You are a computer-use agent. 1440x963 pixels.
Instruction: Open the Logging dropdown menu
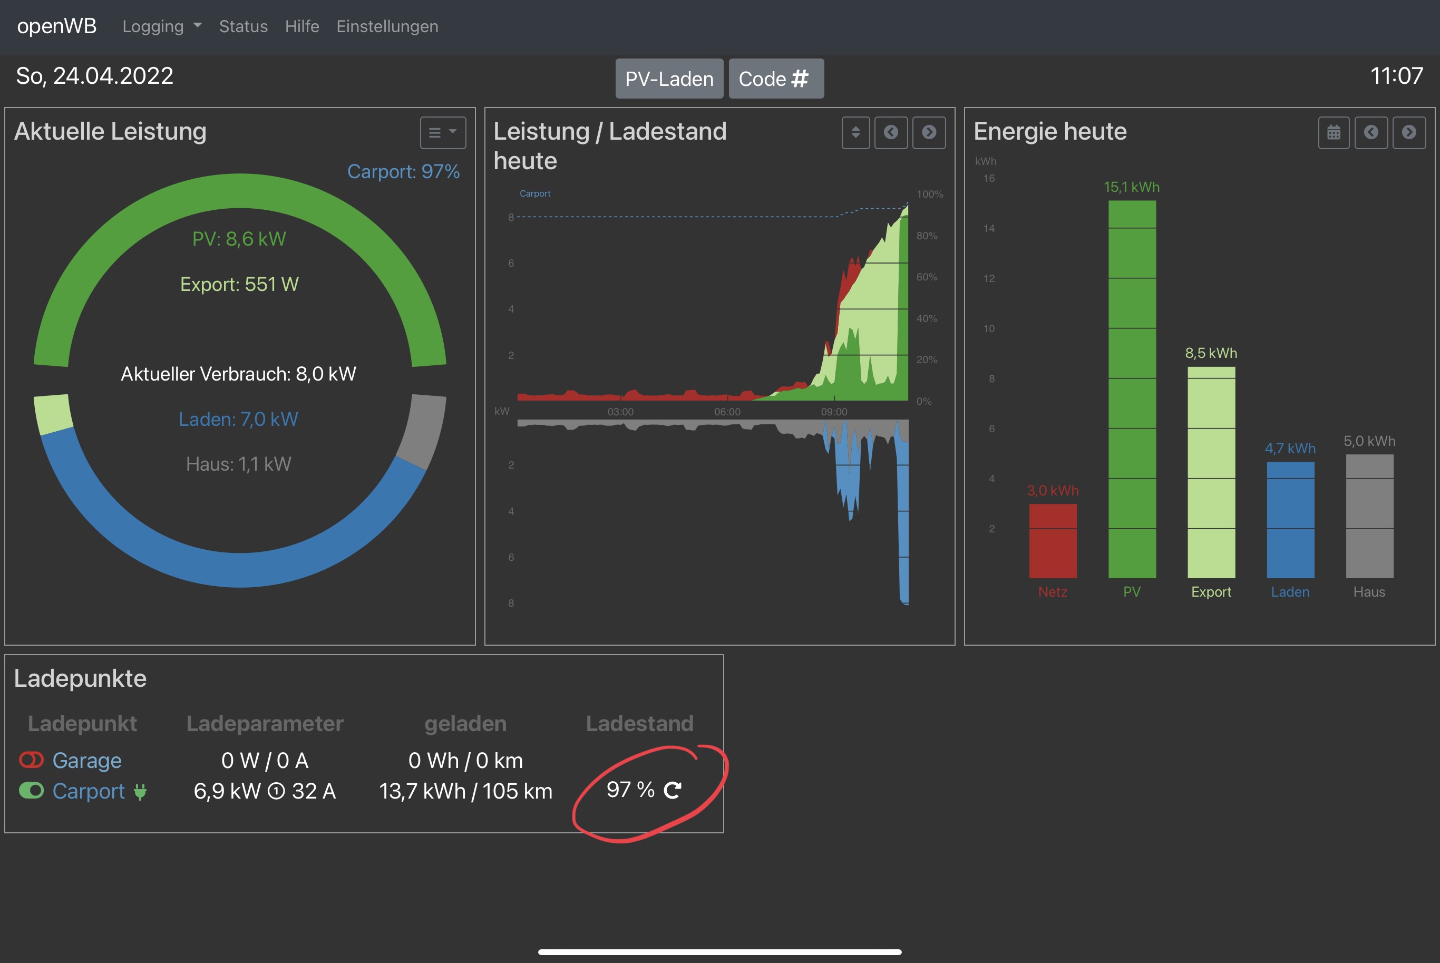[161, 26]
